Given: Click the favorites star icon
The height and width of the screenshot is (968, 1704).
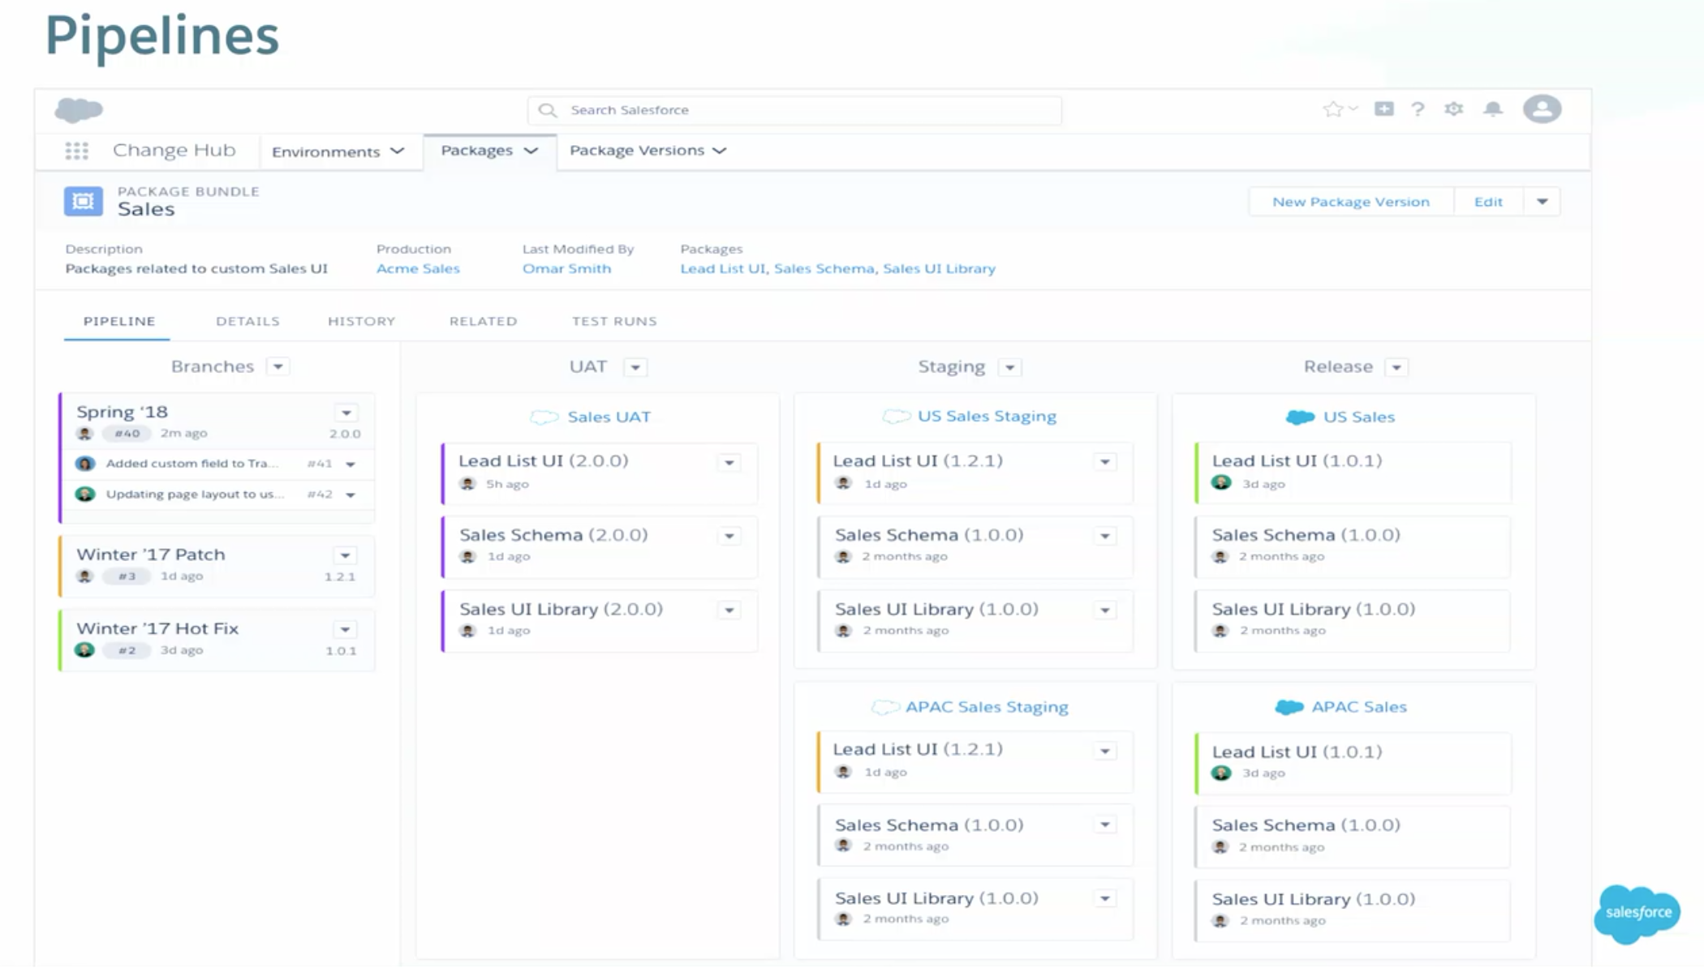Looking at the screenshot, I should [x=1332, y=109].
